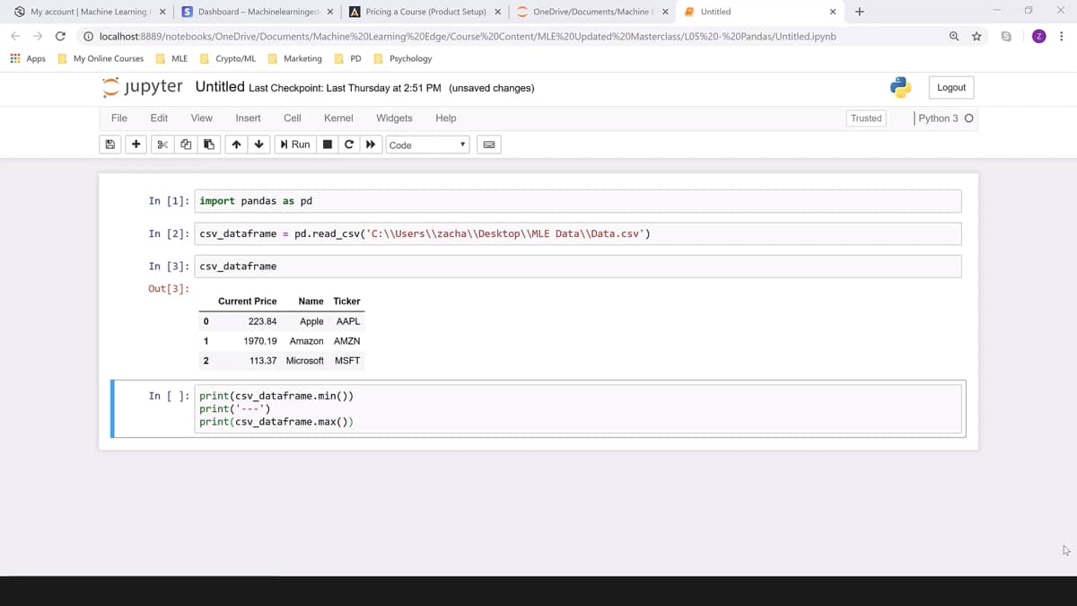1077x606 pixels.
Task: Click the print min max code cell
Action: click(578, 408)
